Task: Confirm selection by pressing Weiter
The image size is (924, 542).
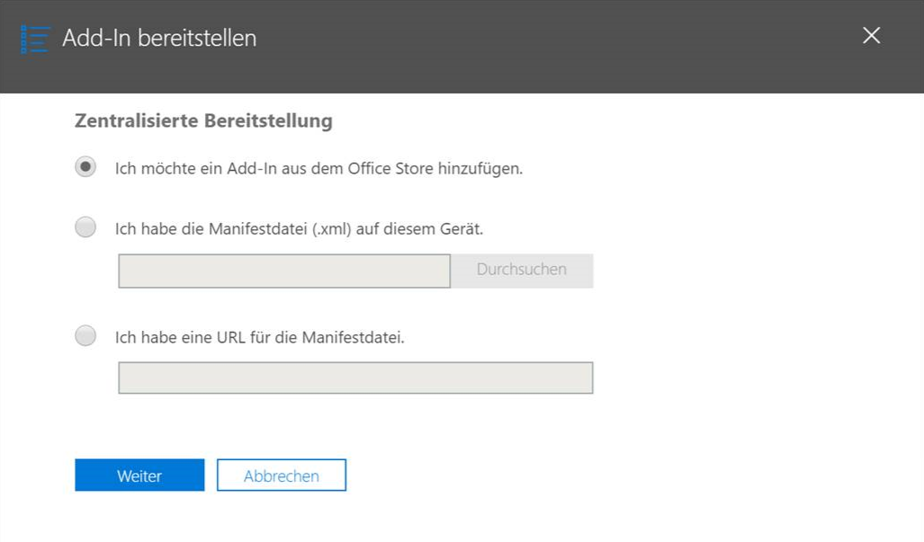Action: (139, 475)
